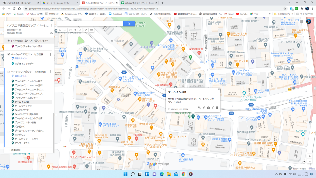Edit ゲームインJ&B with the pencil icon
Viewport: 316px width, 178px height.
(204, 108)
